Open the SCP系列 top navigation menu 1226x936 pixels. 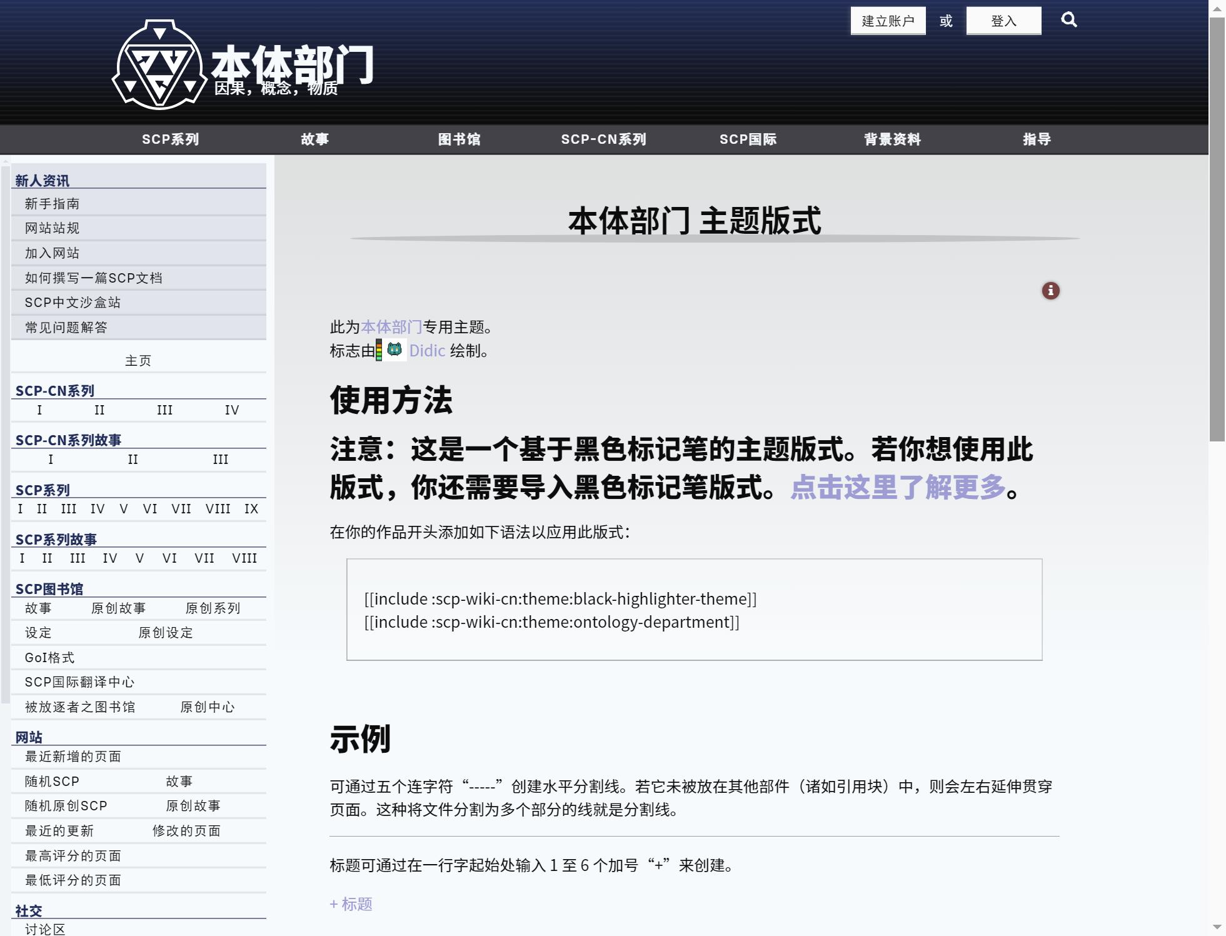click(x=170, y=139)
